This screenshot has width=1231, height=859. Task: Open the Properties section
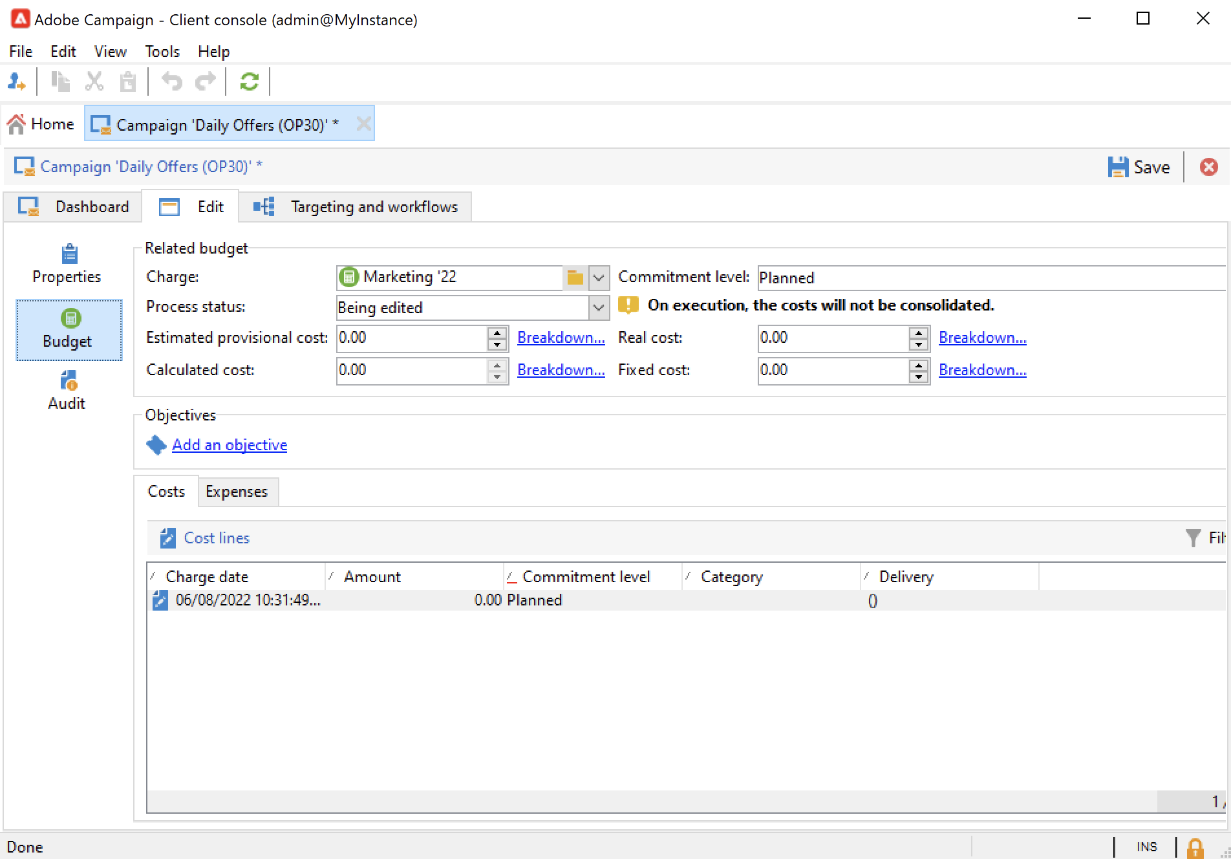point(67,264)
